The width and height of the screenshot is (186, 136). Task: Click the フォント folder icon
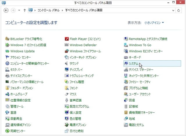coord(67,88)
